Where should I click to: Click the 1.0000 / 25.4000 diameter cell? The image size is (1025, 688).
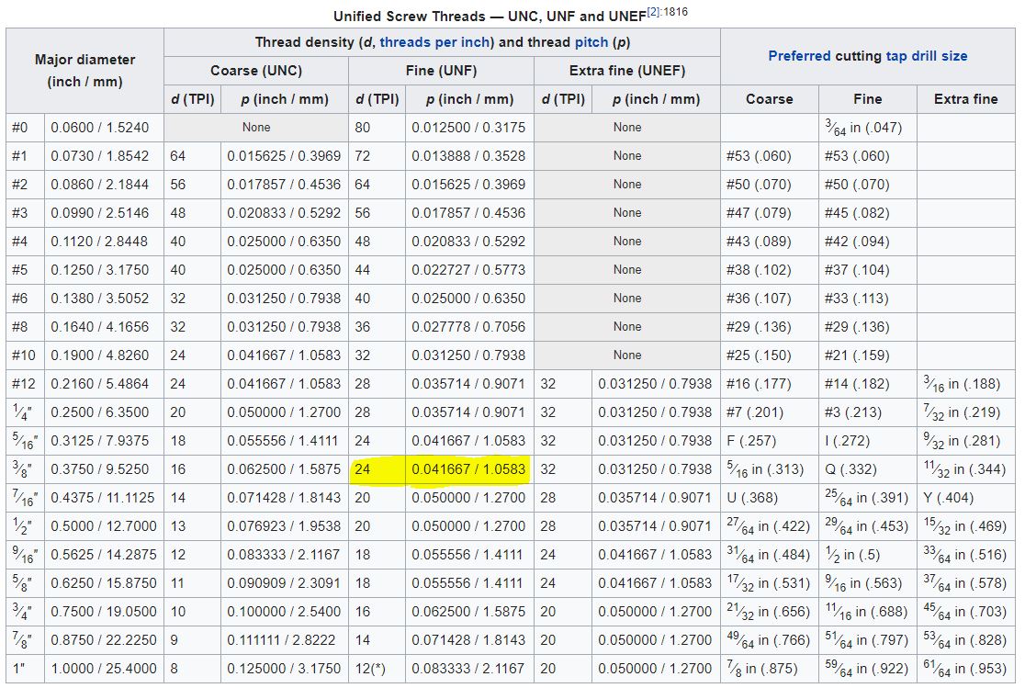coord(103,669)
